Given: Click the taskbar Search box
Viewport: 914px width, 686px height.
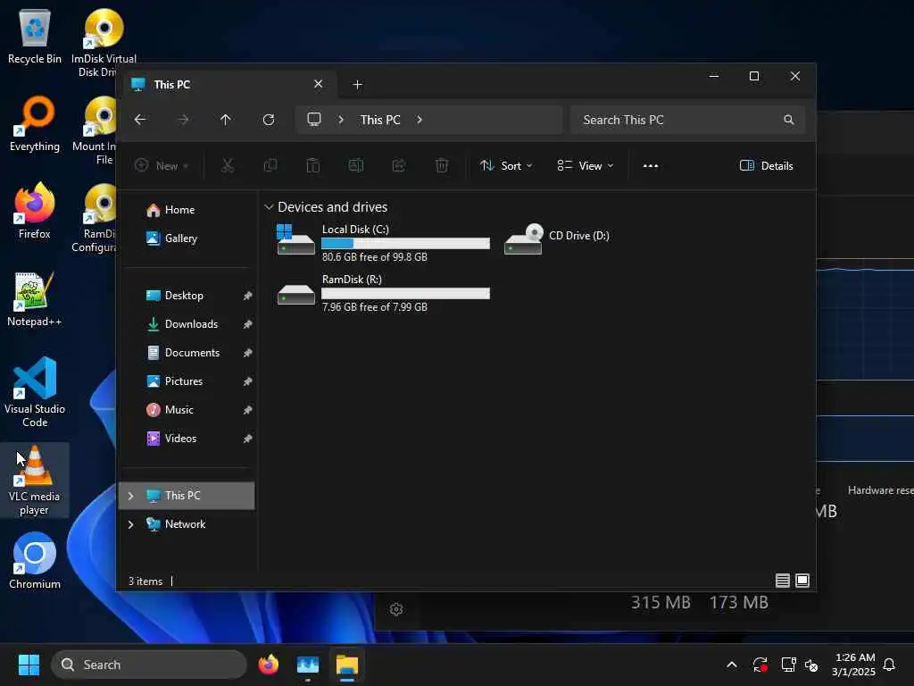Looking at the screenshot, I should pos(149,665).
